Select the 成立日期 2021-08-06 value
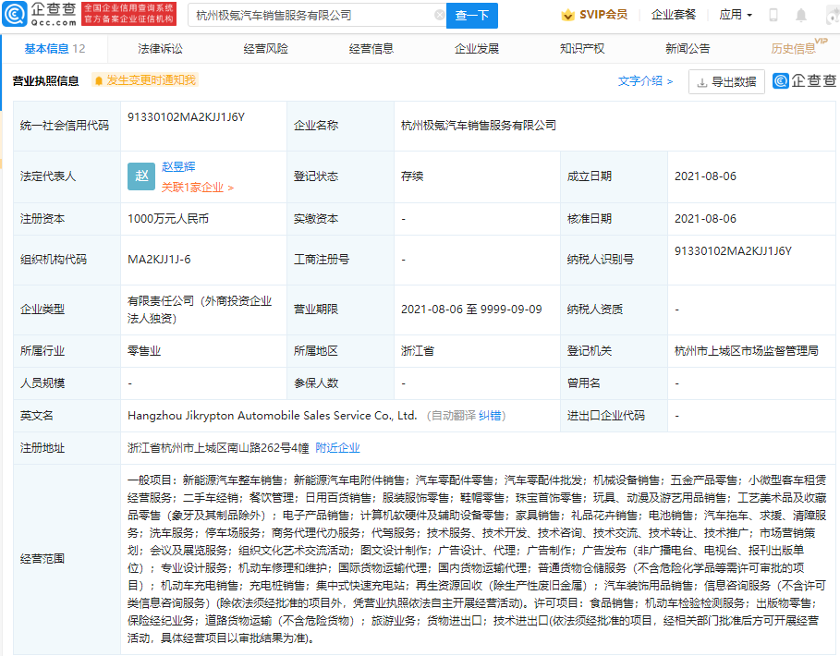Viewport: 840px width, 656px height. [705, 176]
